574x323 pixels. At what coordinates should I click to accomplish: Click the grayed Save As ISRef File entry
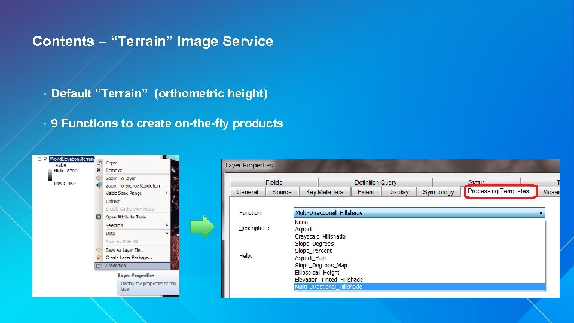click(133, 242)
